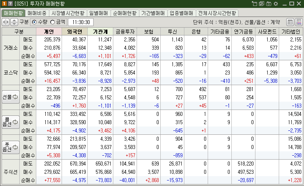The height and width of the screenshot is (186, 304).
Task: Click the 투신 column header
Action: click(173, 32)
